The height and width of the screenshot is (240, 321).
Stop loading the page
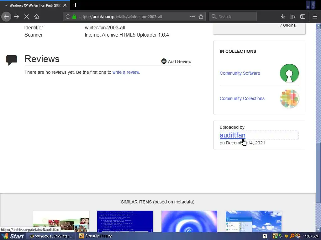point(27,17)
